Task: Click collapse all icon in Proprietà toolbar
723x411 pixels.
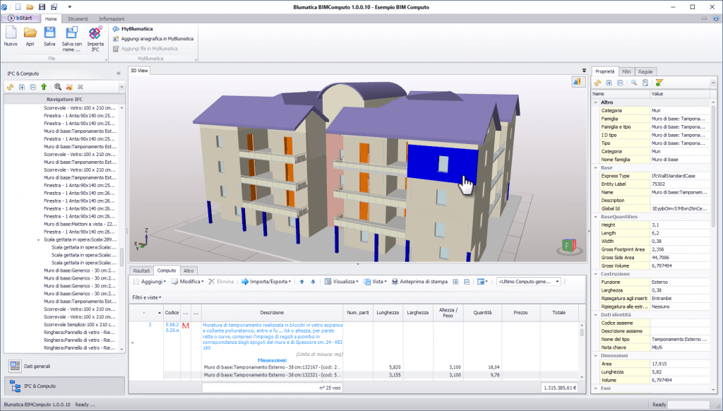Action: [620, 83]
